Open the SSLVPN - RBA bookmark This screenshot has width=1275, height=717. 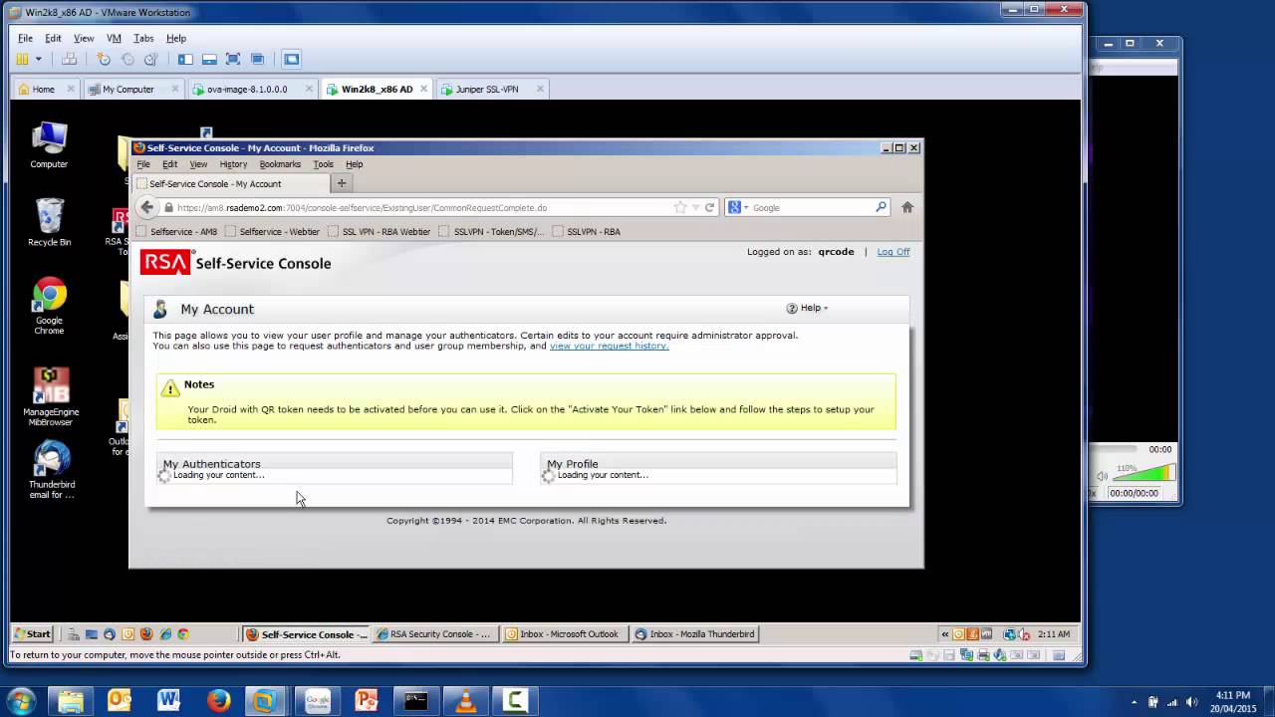click(x=587, y=231)
